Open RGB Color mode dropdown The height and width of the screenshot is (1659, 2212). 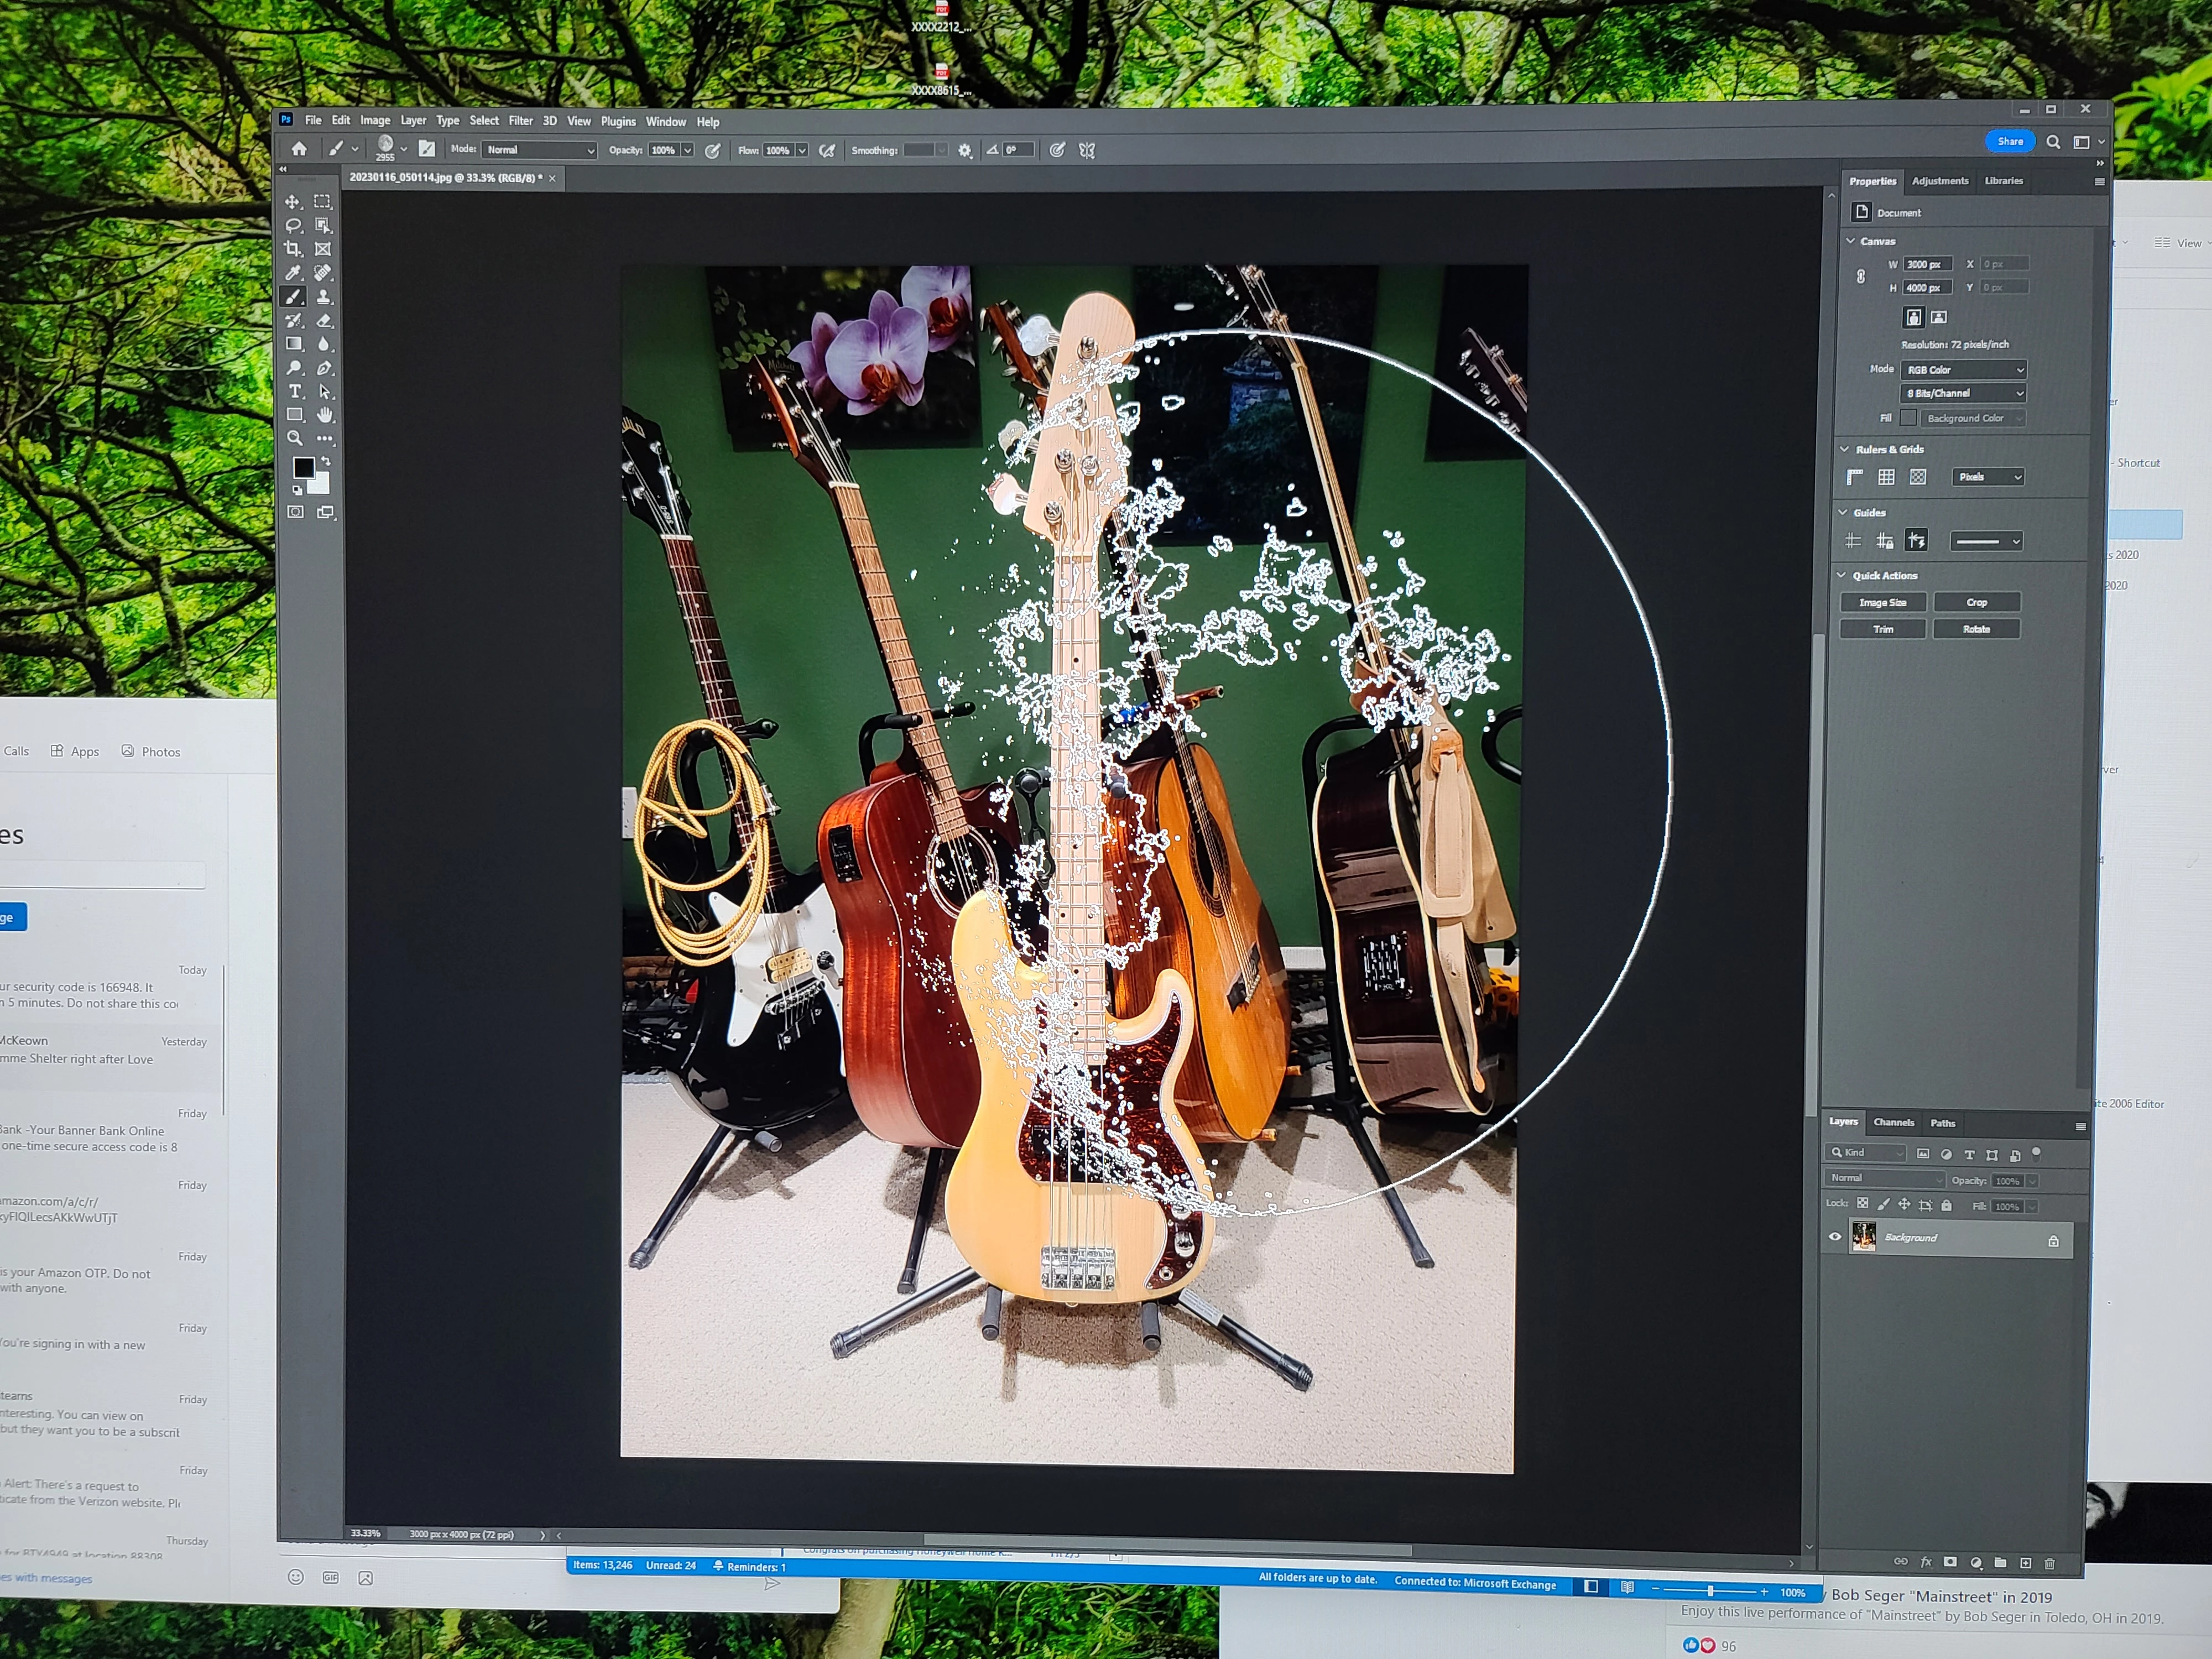pyautogui.click(x=1963, y=370)
